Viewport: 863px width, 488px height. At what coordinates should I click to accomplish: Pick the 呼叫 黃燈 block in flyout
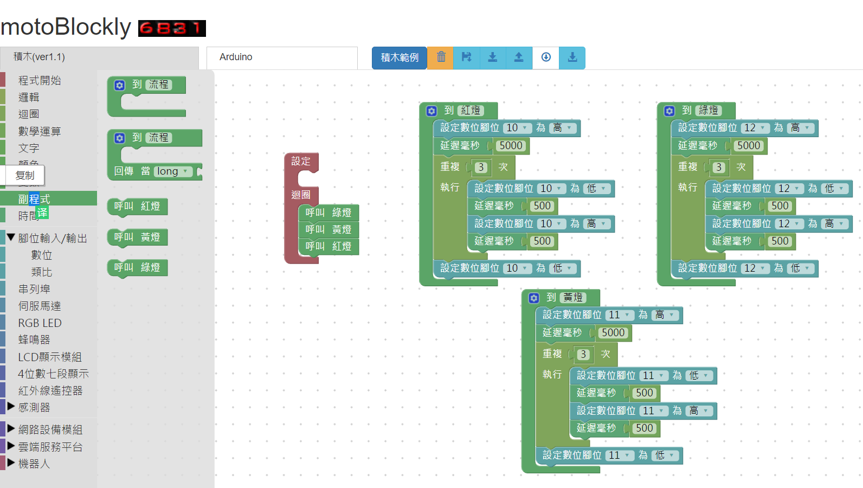[137, 237]
